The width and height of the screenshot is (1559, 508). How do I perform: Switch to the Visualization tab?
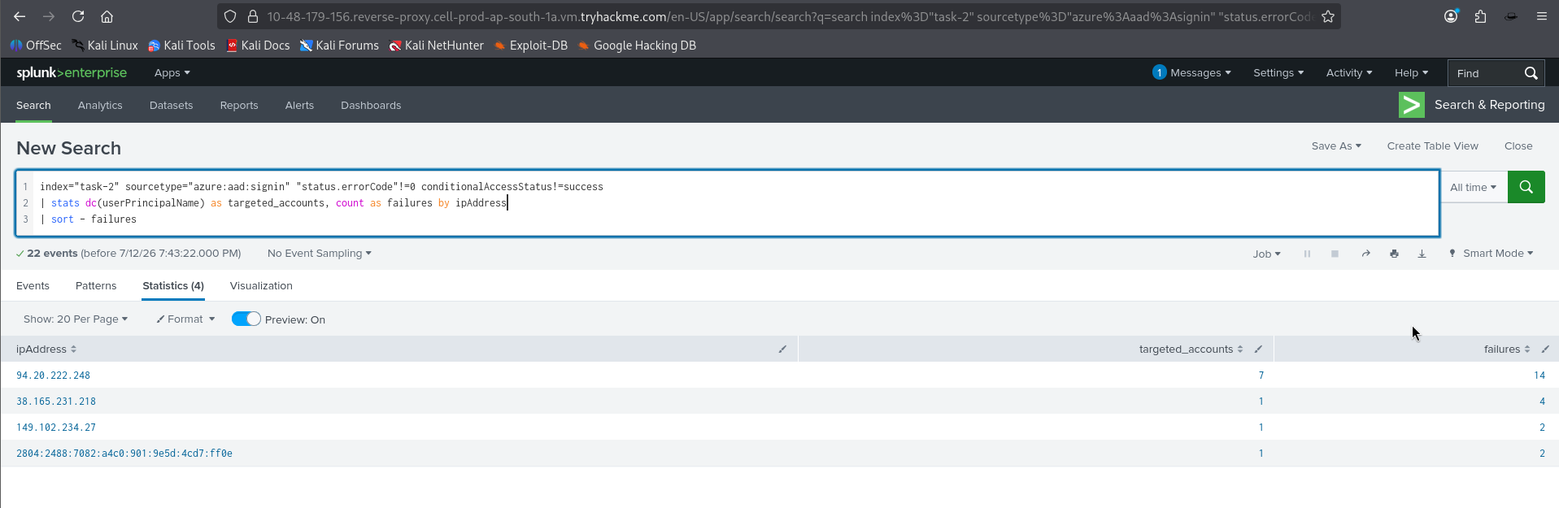(261, 286)
